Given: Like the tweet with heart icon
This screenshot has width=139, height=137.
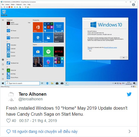Looking at the screenshot, I should [x=9, y=121].
